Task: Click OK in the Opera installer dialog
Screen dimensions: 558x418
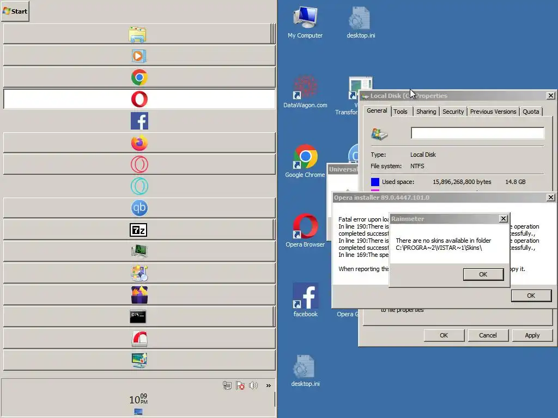Action: tap(531, 296)
